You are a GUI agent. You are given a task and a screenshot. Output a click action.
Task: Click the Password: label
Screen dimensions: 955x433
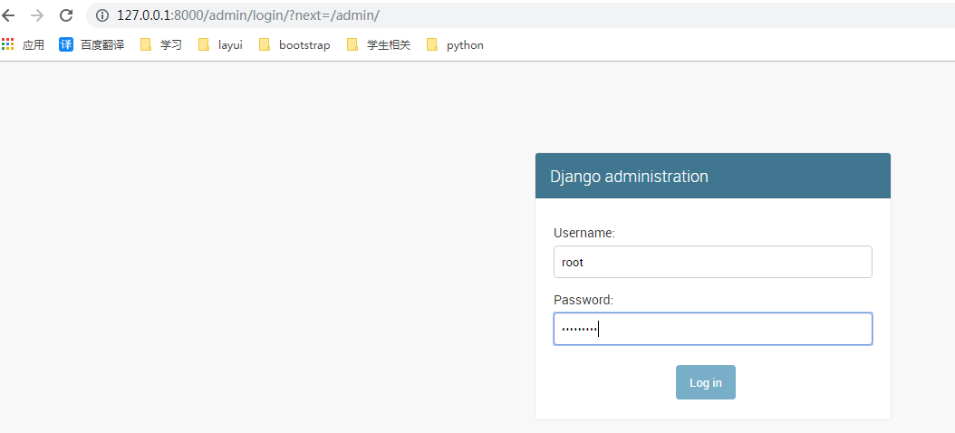(x=584, y=300)
